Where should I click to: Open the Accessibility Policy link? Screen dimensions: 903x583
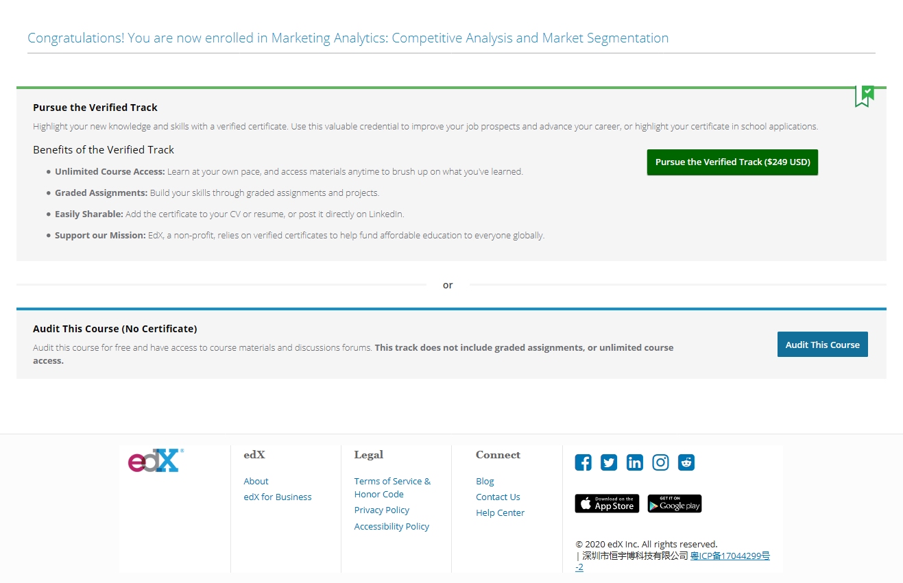click(392, 526)
